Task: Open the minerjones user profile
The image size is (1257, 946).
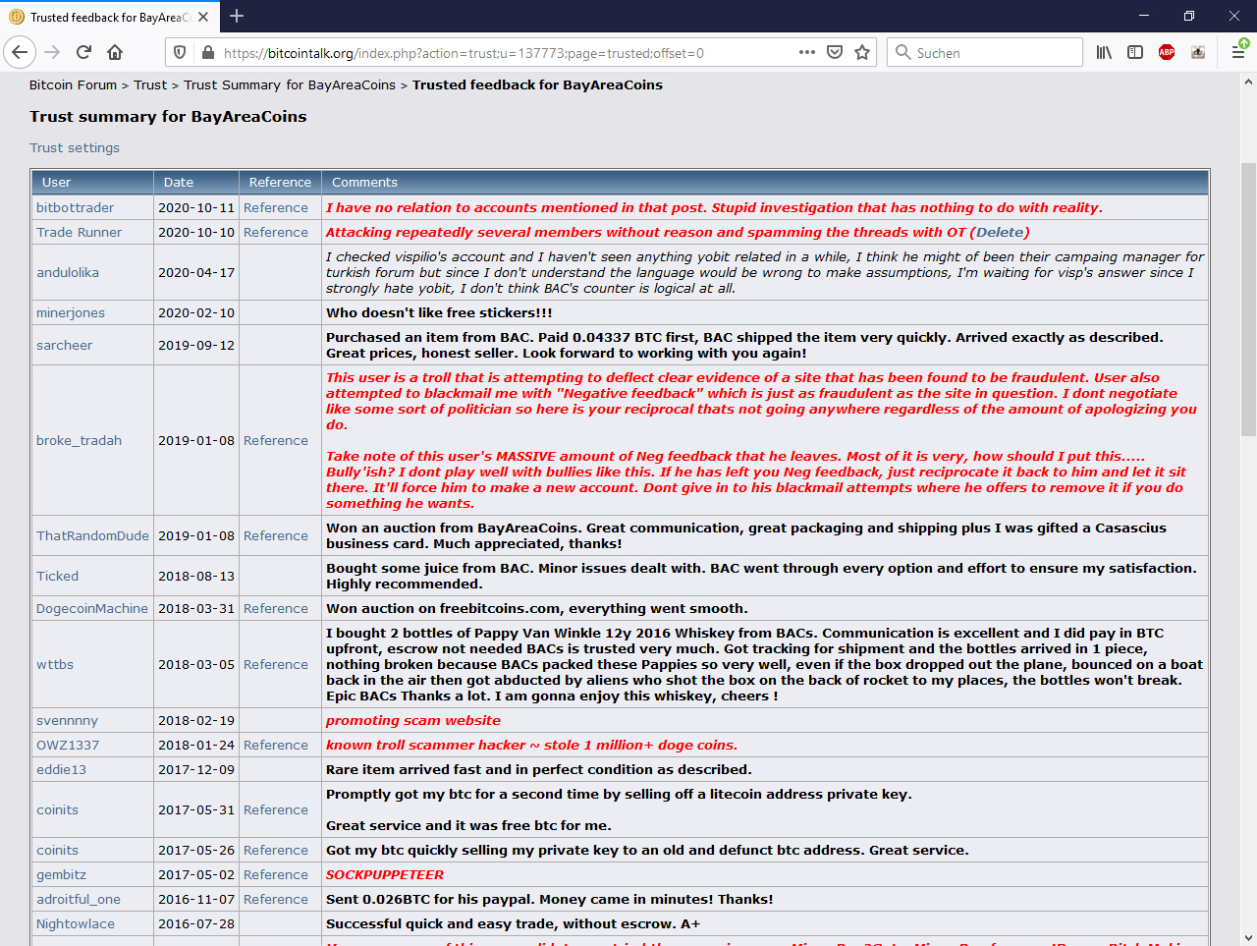Action: click(x=71, y=313)
